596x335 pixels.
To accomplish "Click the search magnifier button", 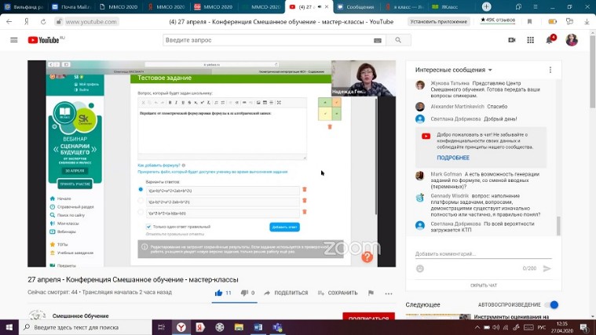I will coord(398,40).
